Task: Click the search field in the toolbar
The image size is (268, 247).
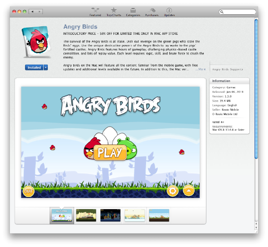Action: click(x=238, y=12)
